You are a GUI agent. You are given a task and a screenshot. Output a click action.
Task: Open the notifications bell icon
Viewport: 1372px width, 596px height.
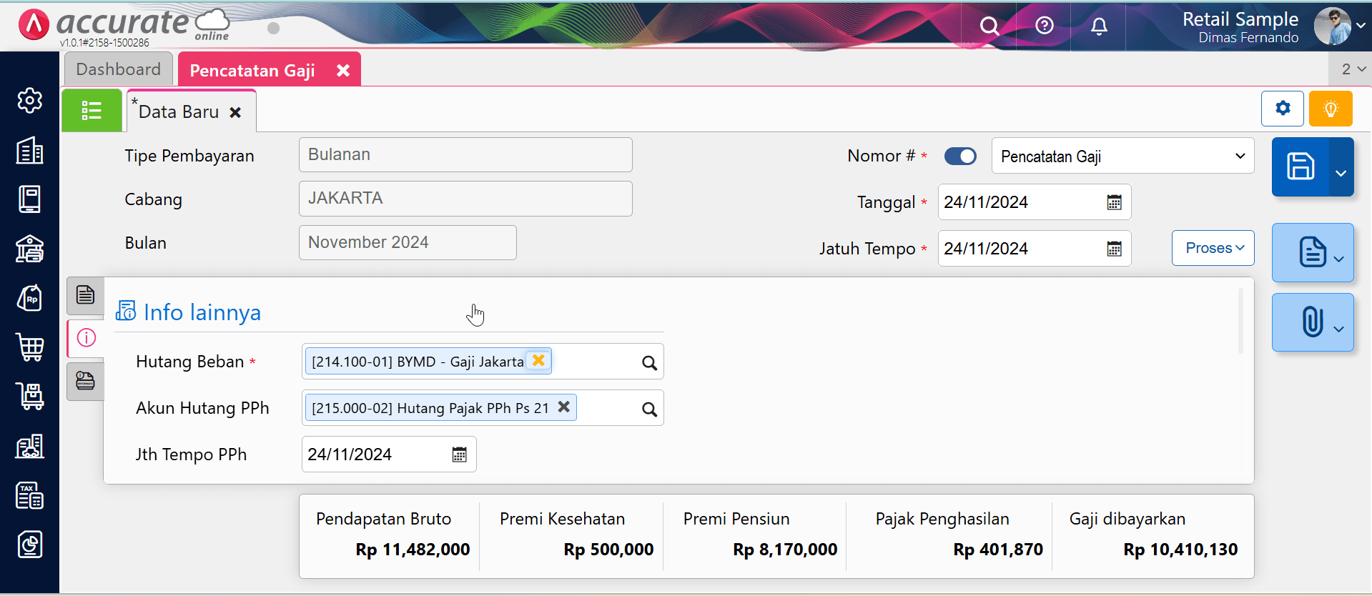pyautogui.click(x=1099, y=26)
